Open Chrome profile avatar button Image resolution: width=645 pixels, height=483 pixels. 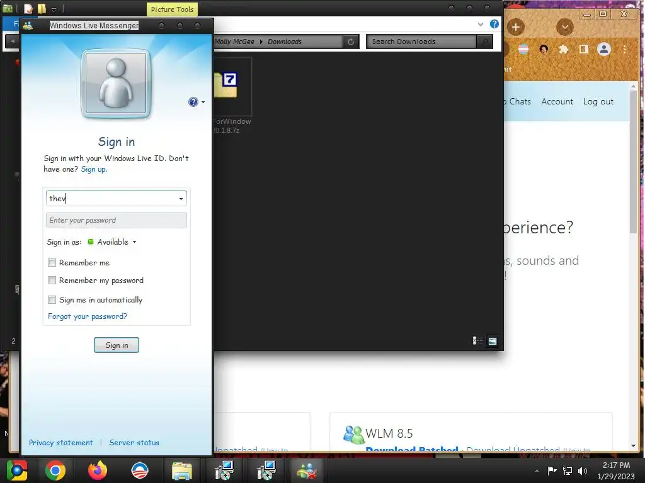tap(604, 49)
